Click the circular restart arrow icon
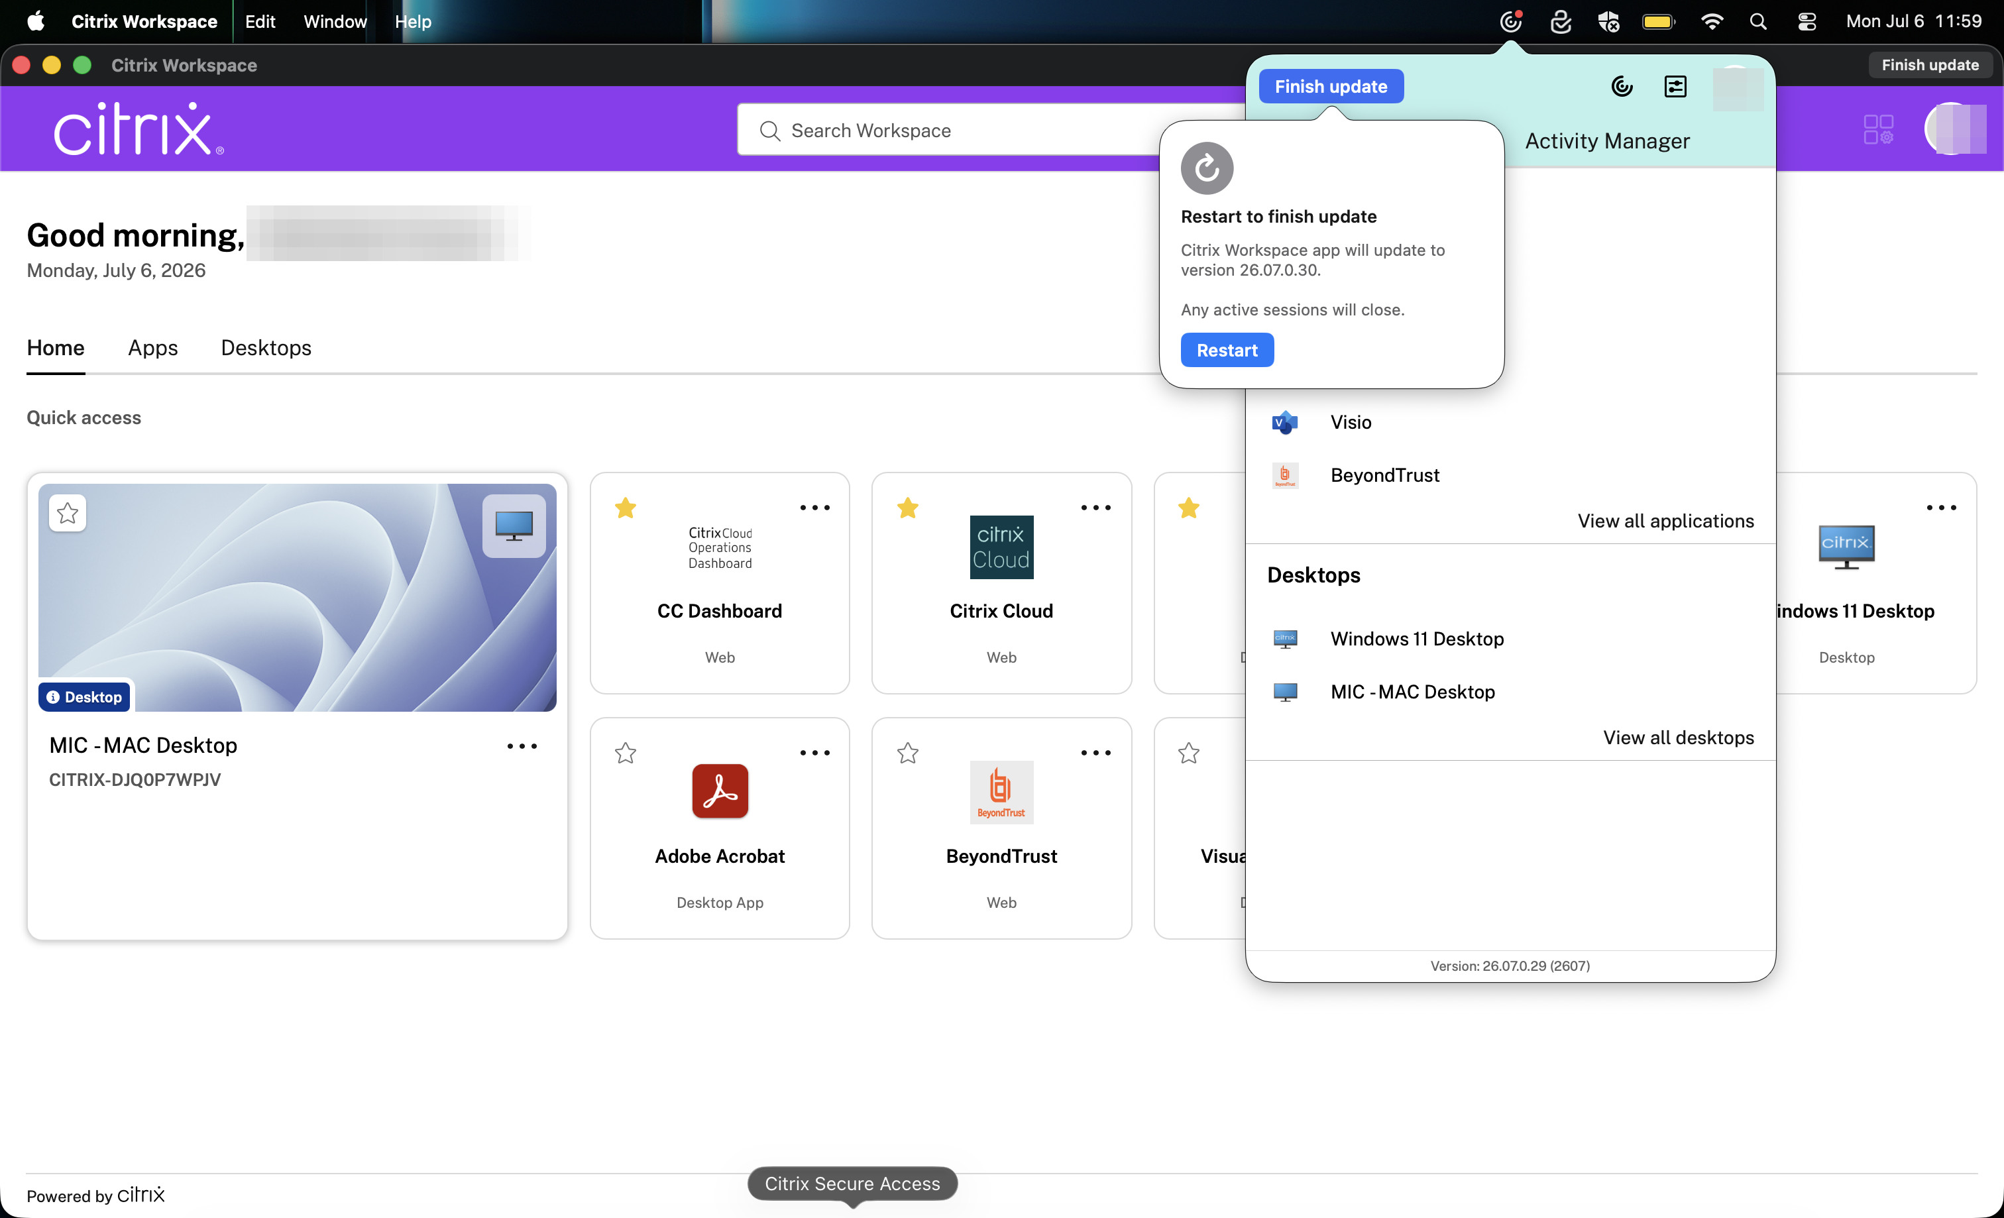Screen dimensions: 2004x1218 click(x=1207, y=168)
